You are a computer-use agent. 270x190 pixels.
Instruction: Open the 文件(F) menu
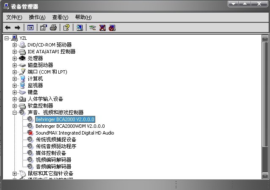(14, 17)
